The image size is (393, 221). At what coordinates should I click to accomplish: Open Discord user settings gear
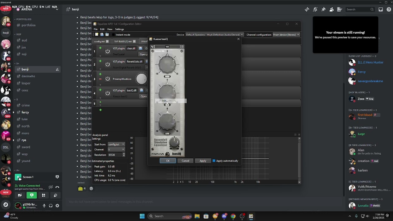pos(57,206)
